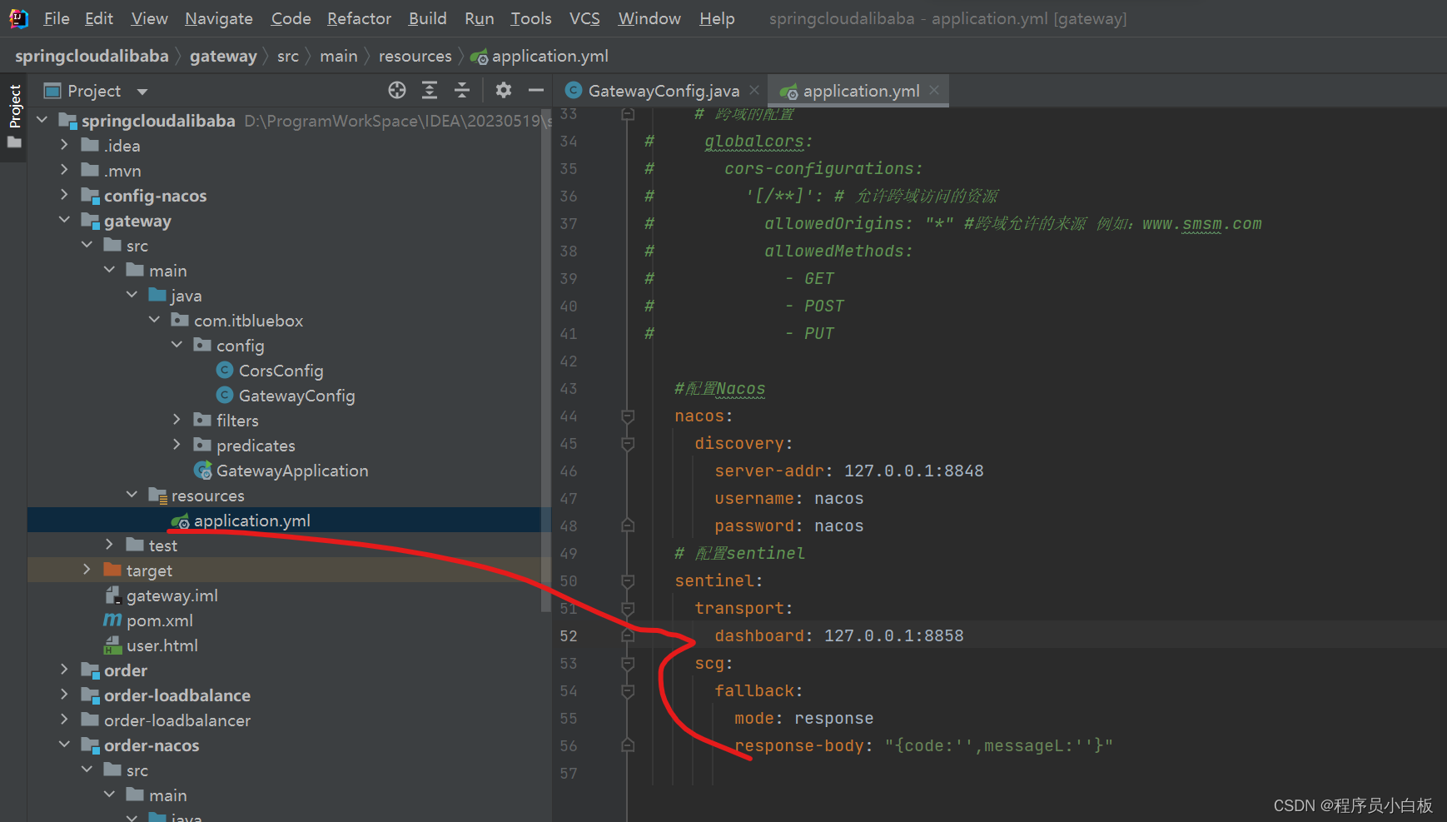The image size is (1447, 822).
Task: Click the springcloudalibaba breadcrumb
Action: [92, 56]
